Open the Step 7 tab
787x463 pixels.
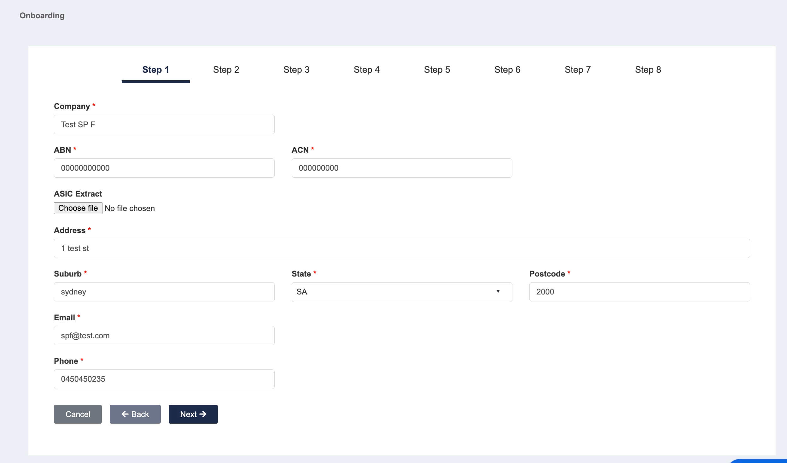[578, 70]
